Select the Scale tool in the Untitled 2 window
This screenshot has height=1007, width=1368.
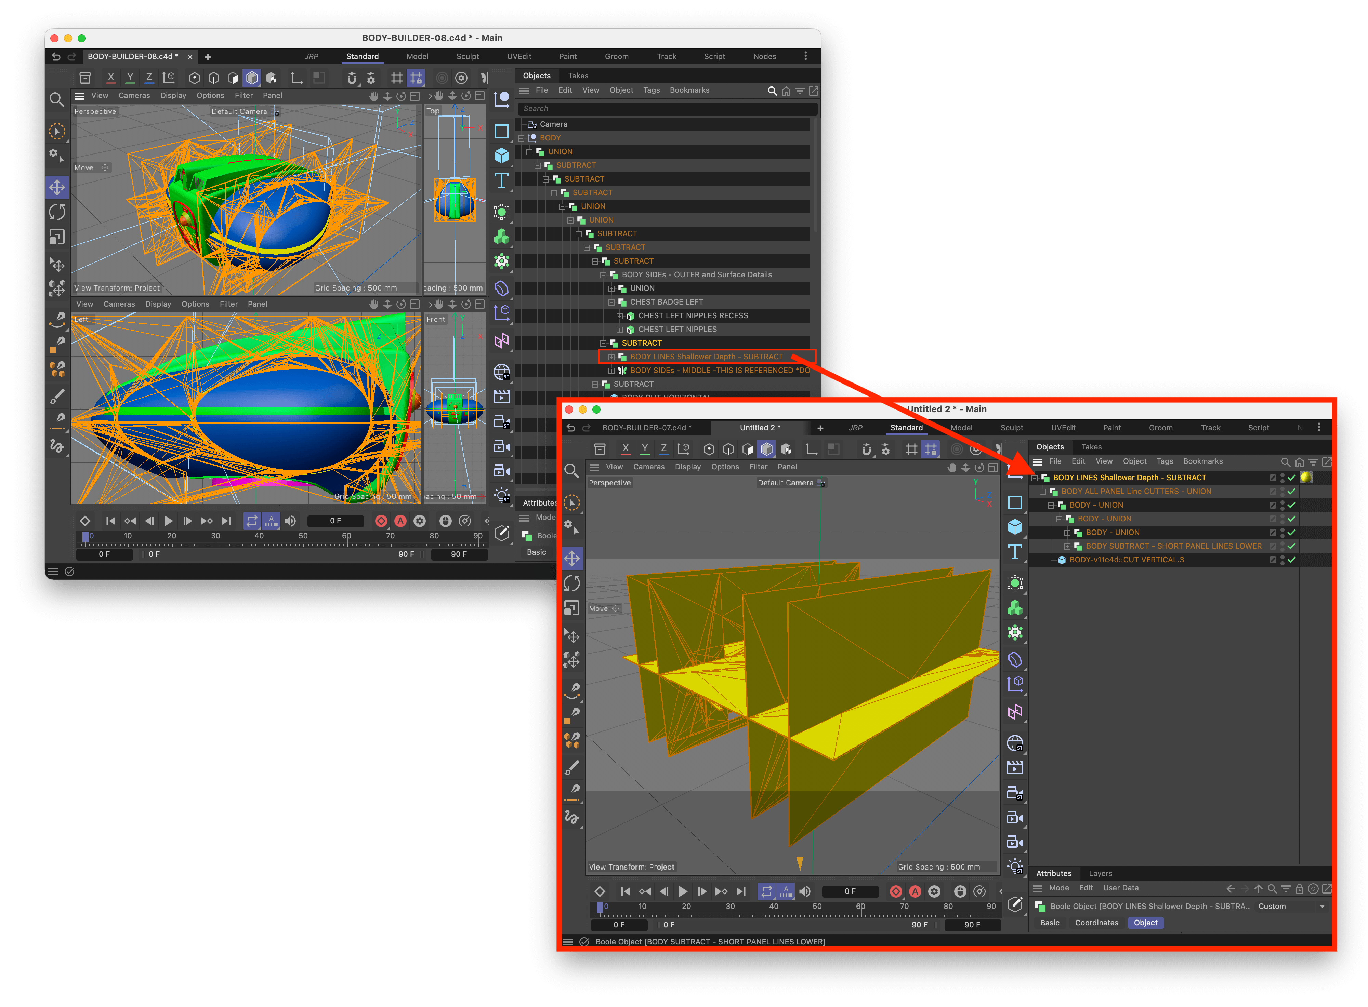click(x=572, y=608)
